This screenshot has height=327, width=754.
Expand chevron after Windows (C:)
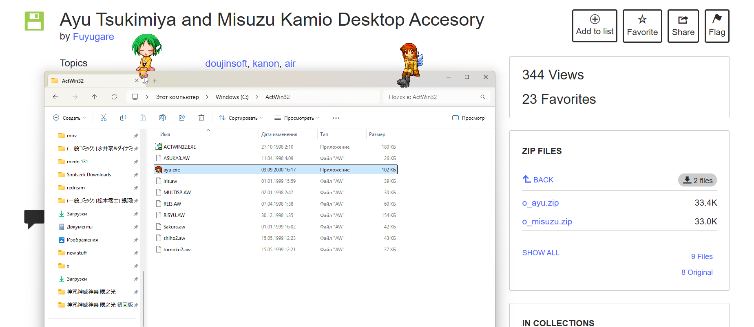coord(257,97)
